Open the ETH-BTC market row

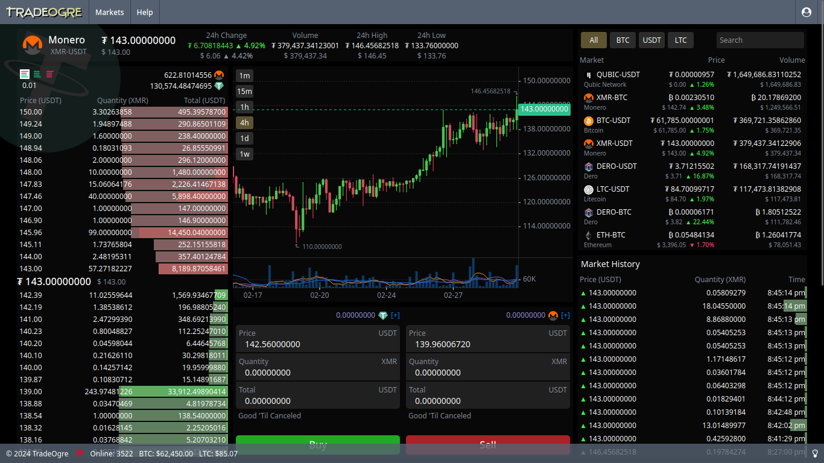692,239
